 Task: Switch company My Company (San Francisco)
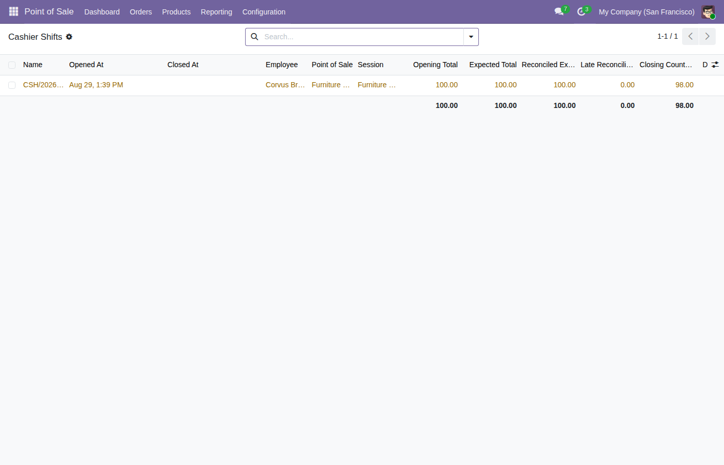[646, 11]
